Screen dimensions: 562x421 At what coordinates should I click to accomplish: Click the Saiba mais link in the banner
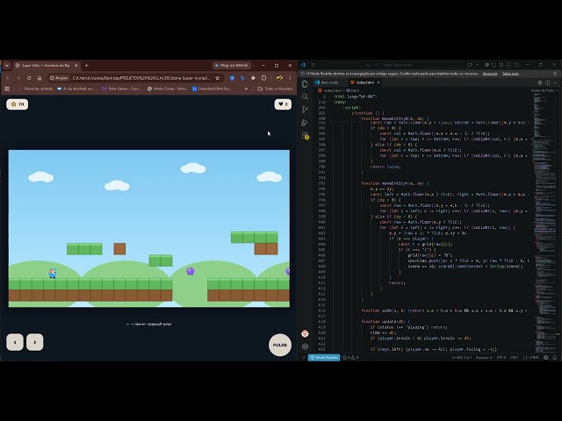(511, 74)
